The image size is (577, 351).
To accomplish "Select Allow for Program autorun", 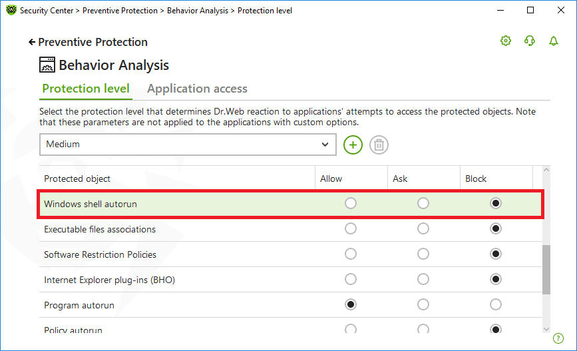I will click(350, 304).
